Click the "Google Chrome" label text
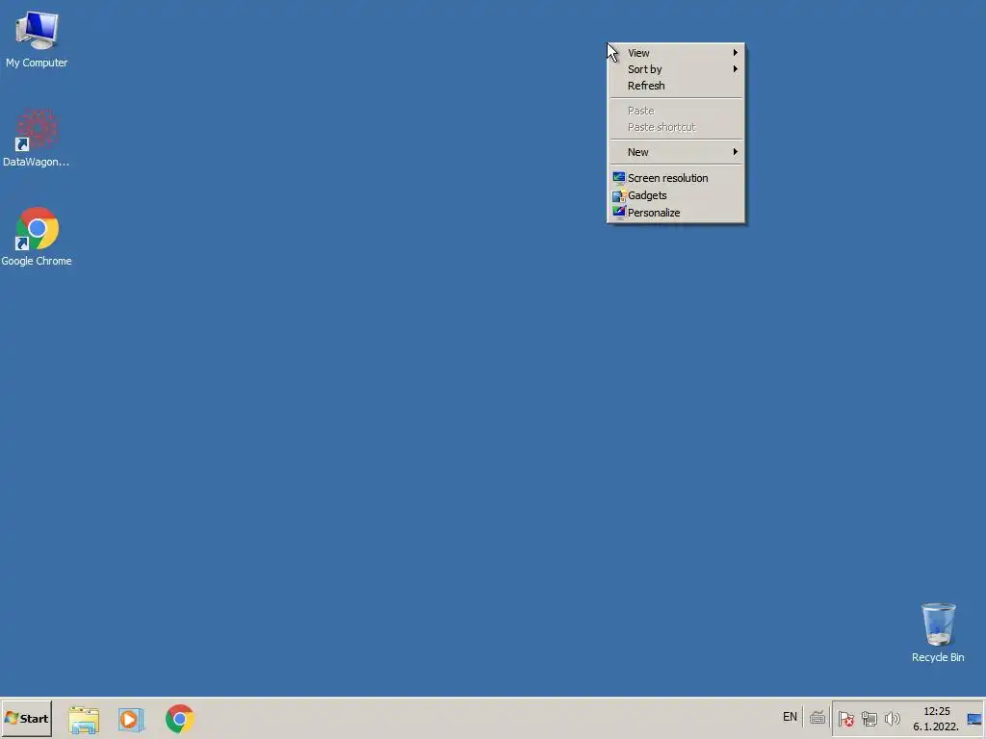 37,261
